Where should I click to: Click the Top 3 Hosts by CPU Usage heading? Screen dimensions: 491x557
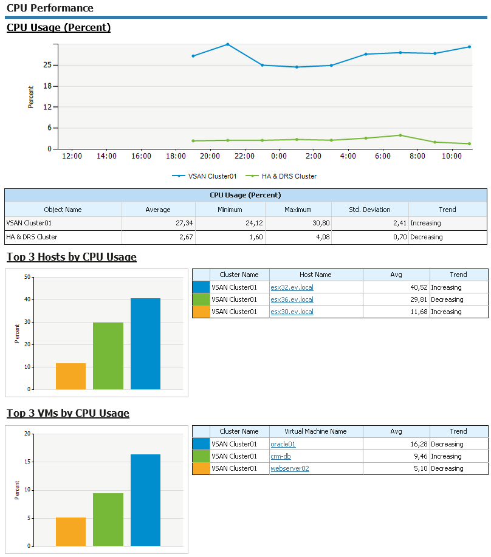72,257
